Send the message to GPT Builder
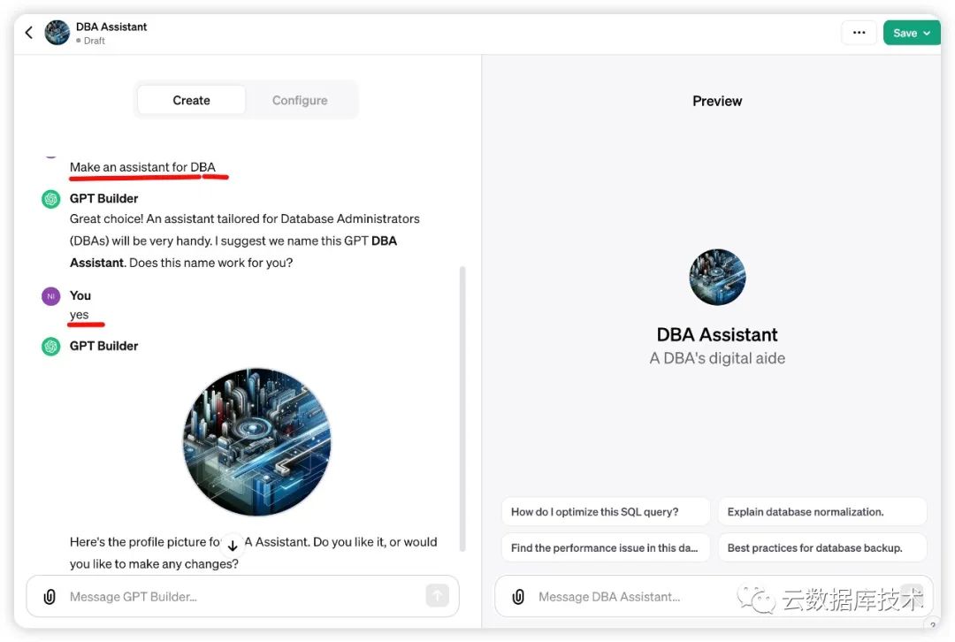Image resolution: width=955 pixels, height=642 pixels. (438, 596)
